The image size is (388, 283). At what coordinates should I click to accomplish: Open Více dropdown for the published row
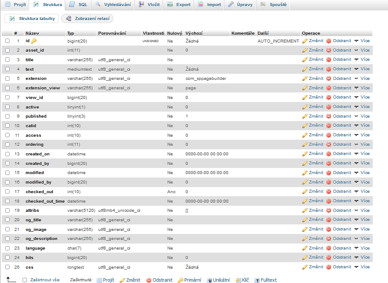pyautogui.click(x=361, y=116)
